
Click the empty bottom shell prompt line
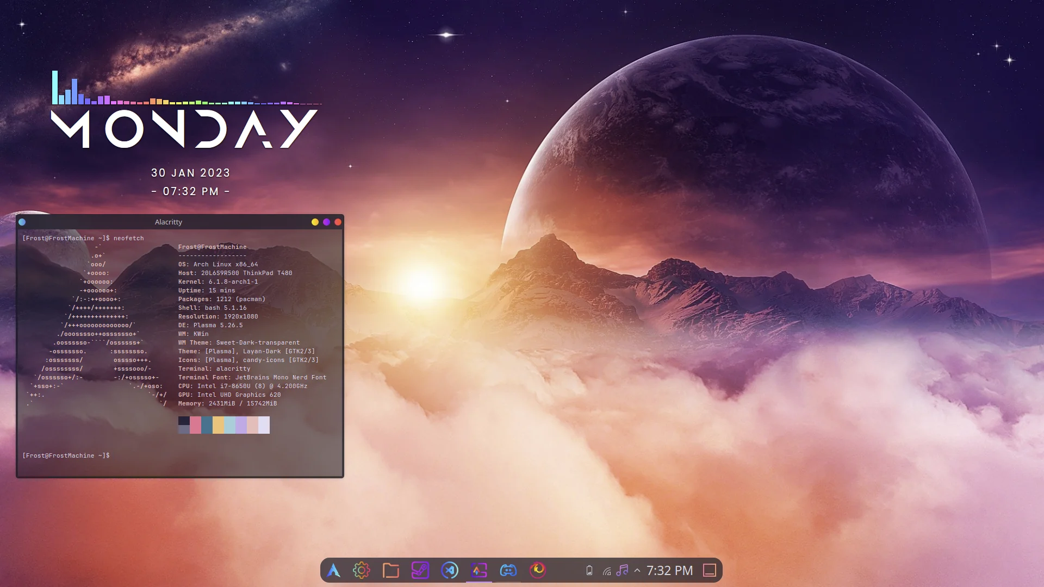tap(66, 455)
